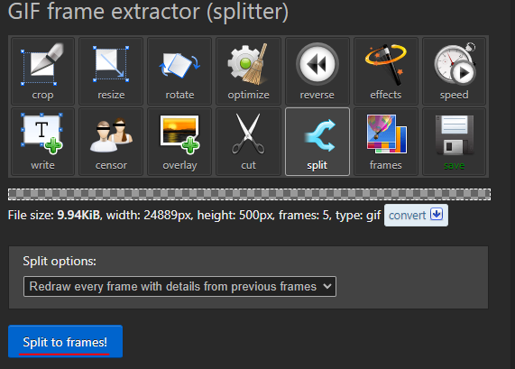Open the resize tool
This screenshot has width=515, height=369.
tap(111, 71)
